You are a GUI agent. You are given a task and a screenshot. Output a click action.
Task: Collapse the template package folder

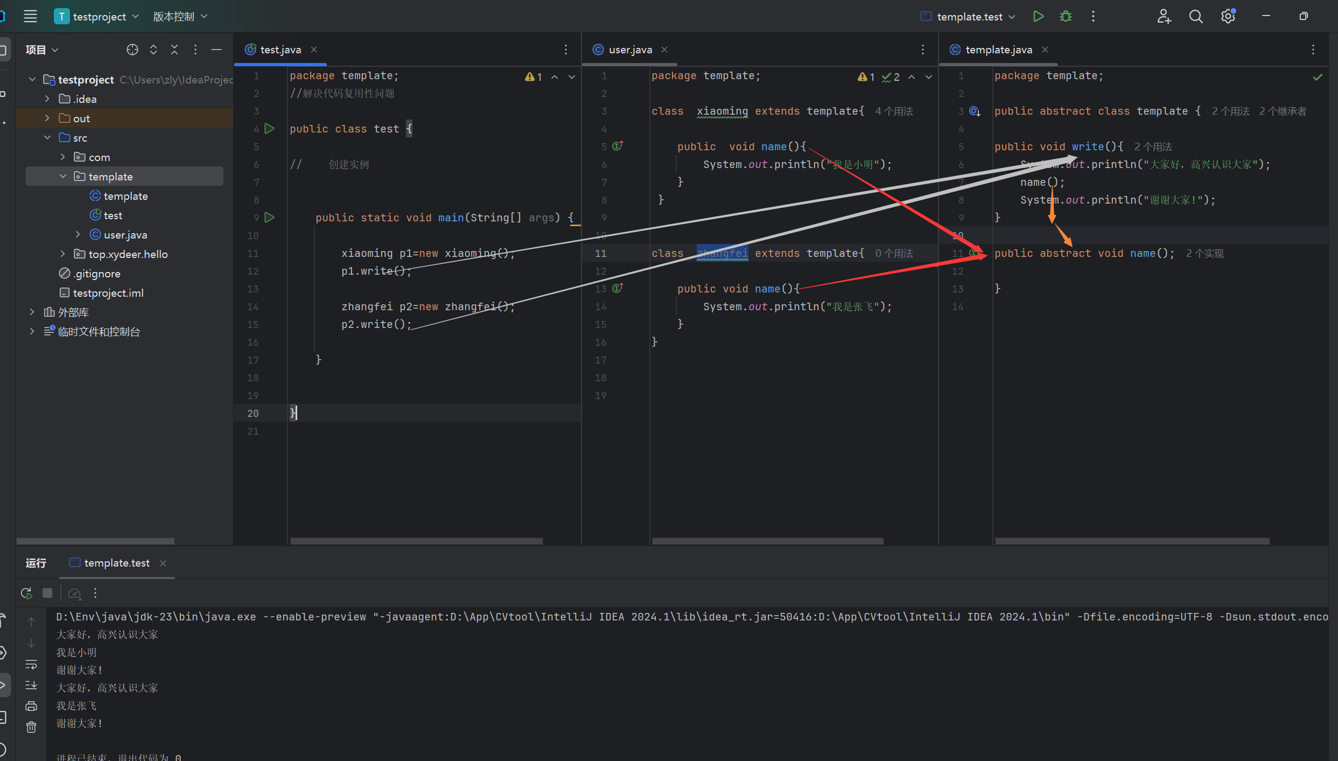63,176
